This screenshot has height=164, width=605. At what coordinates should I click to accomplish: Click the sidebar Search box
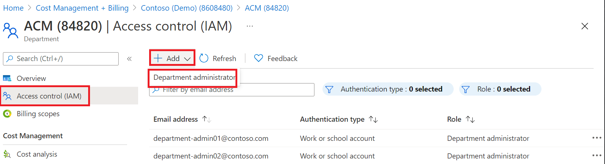click(61, 59)
